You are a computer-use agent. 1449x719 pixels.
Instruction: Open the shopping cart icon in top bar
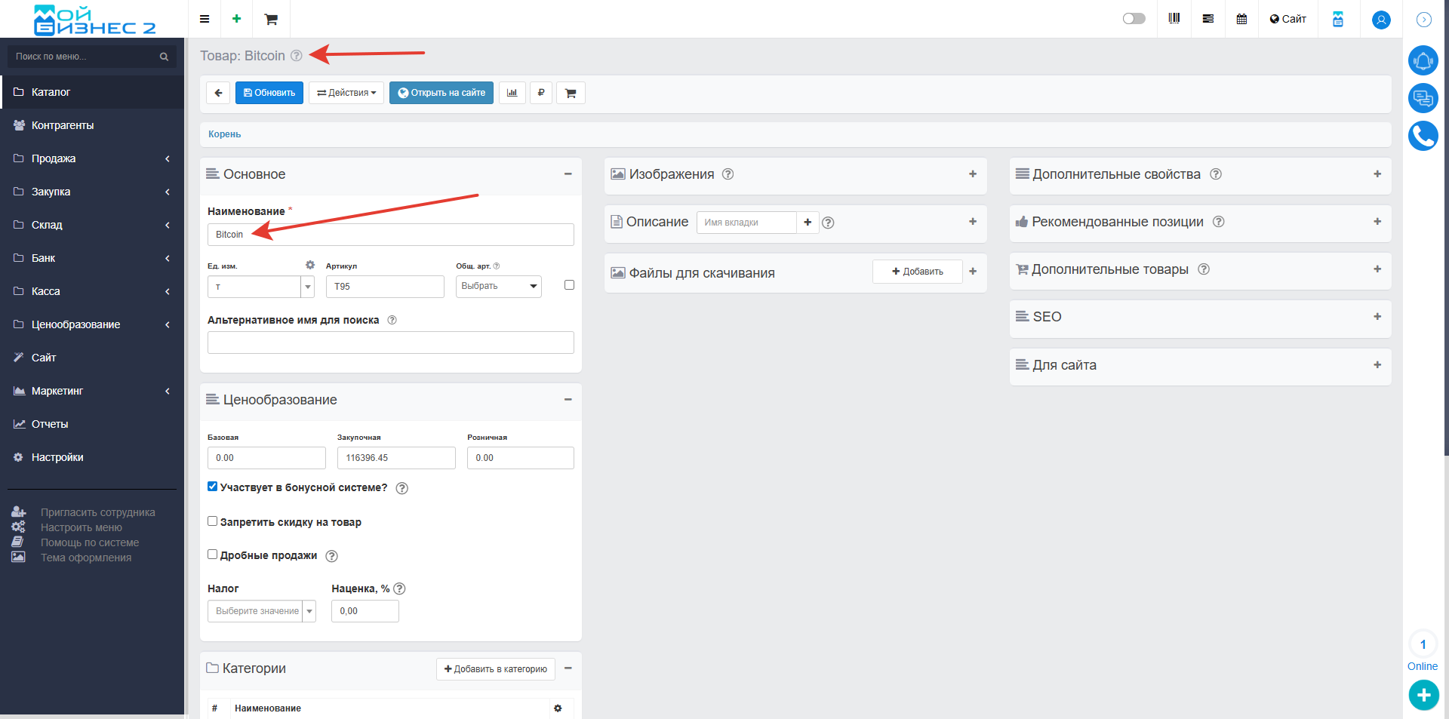point(271,20)
